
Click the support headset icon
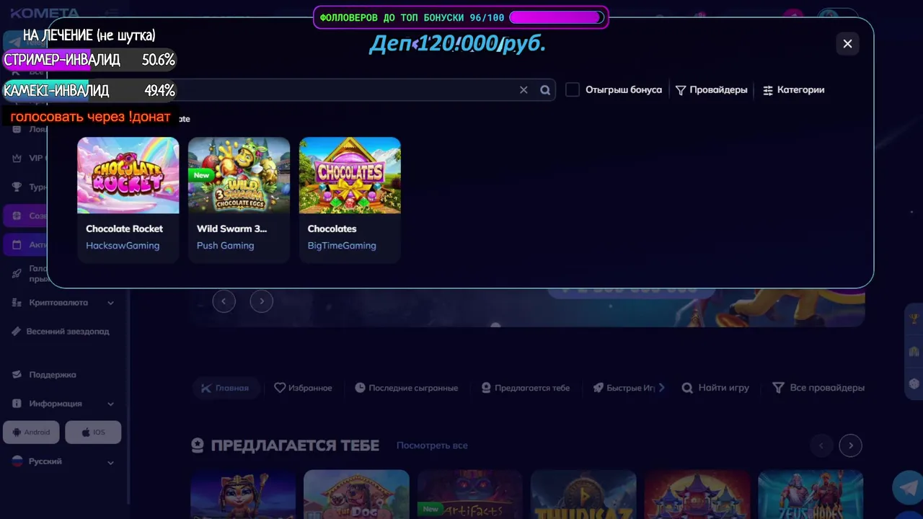tap(17, 375)
